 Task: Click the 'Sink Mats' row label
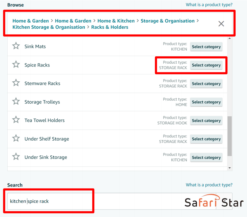35,46
